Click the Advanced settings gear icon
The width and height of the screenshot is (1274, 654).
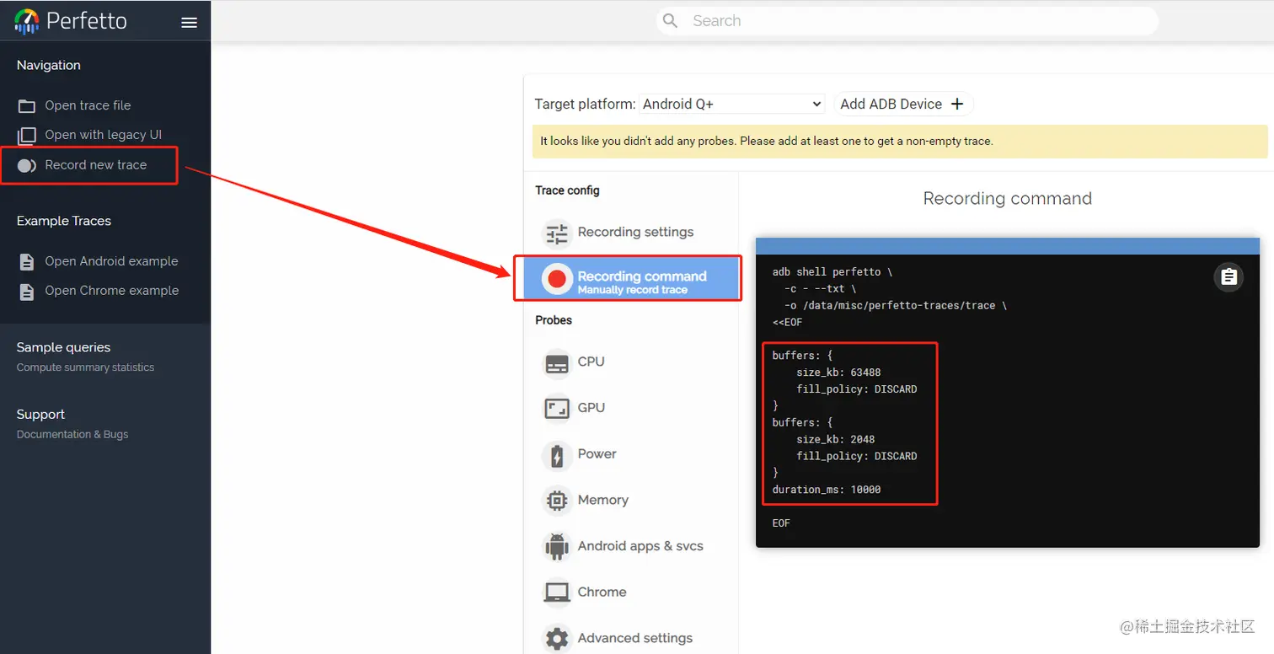[x=556, y=639]
